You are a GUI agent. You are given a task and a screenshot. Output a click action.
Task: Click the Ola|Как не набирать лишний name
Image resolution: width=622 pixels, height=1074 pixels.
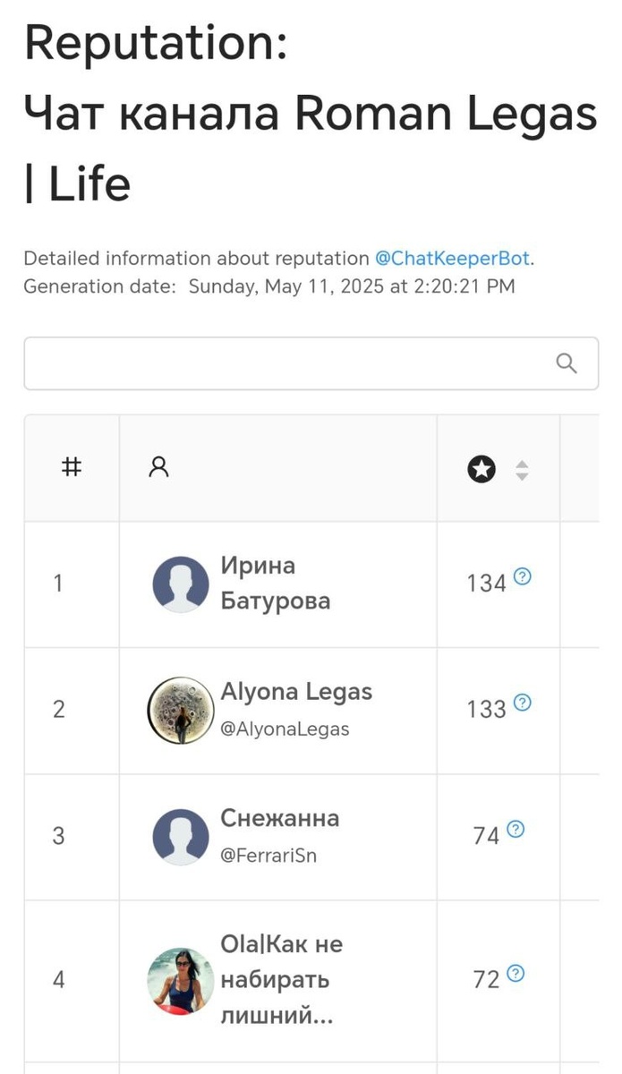click(x=281, y=980)
